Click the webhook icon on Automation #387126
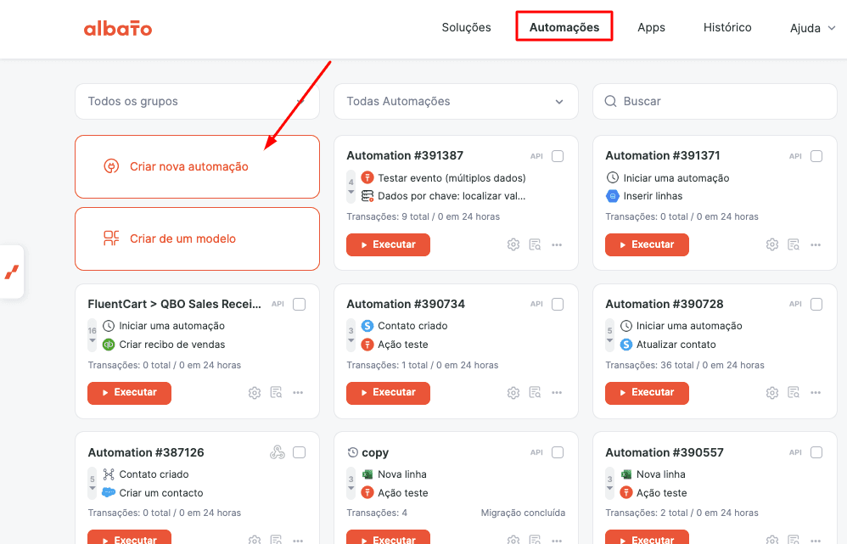 tap(278, 452)
